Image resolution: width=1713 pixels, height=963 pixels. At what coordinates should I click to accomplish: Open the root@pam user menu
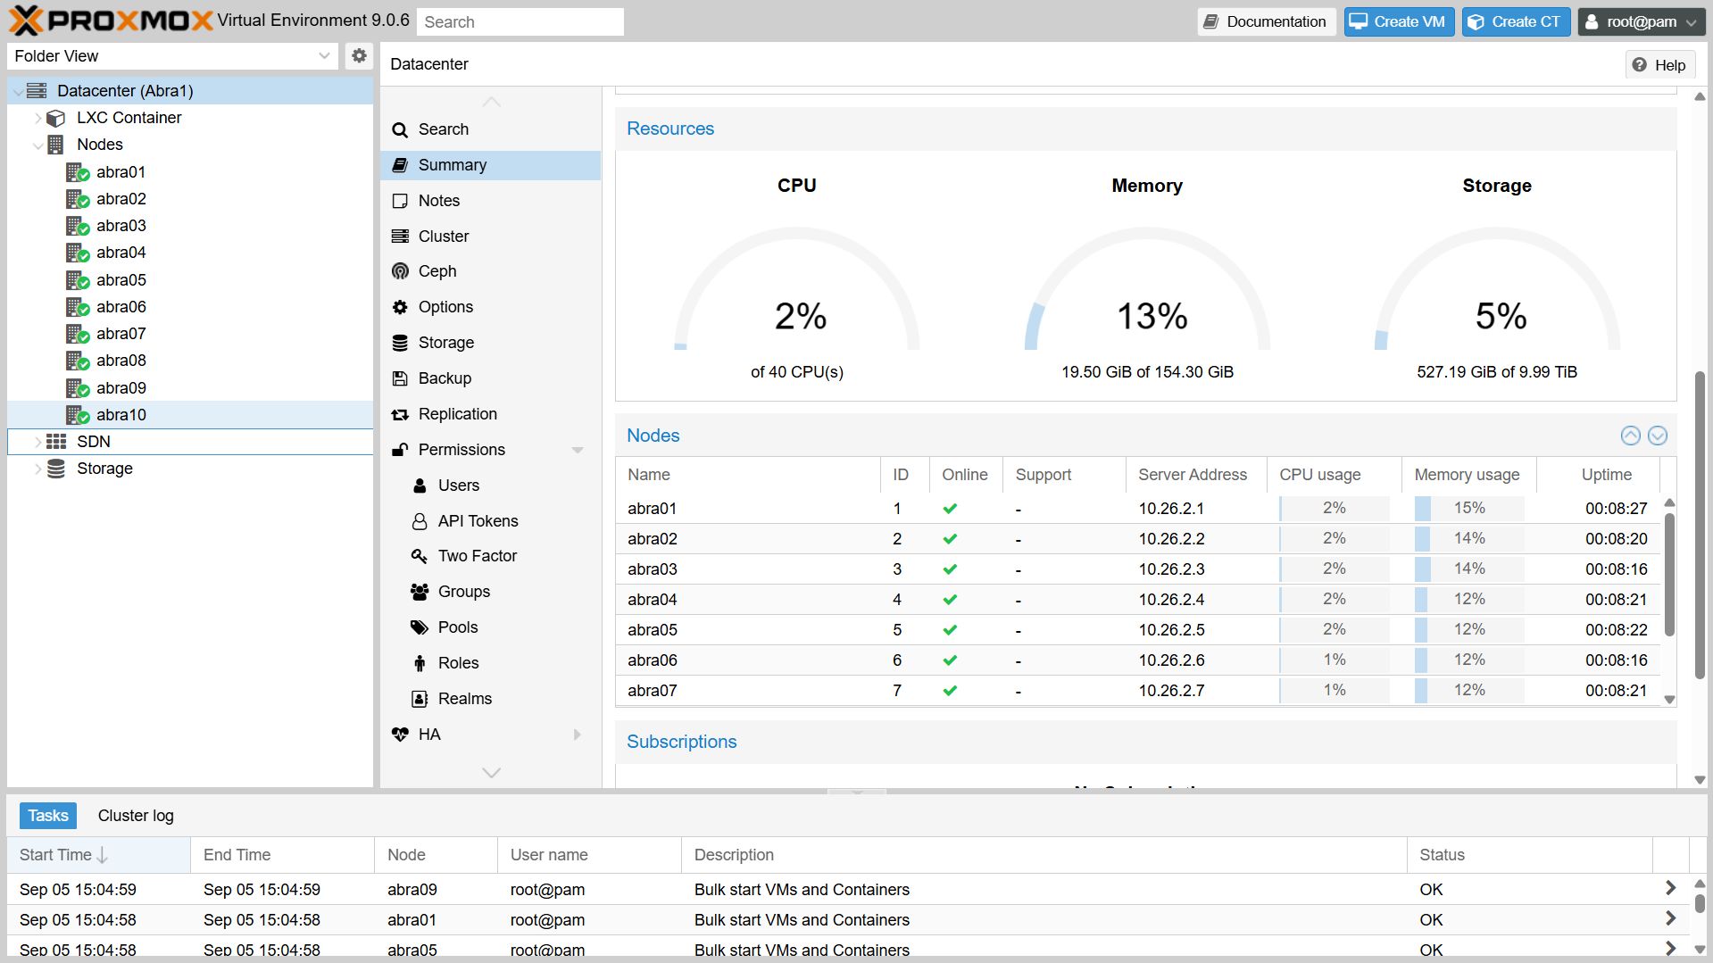point(1641,21)
